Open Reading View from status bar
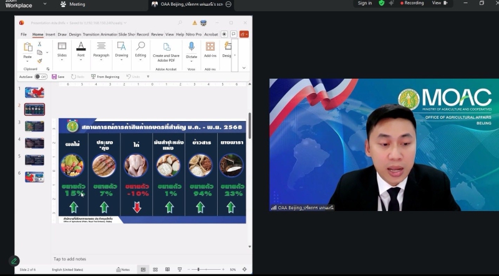 pyautogui.click(x=168, y=269)
